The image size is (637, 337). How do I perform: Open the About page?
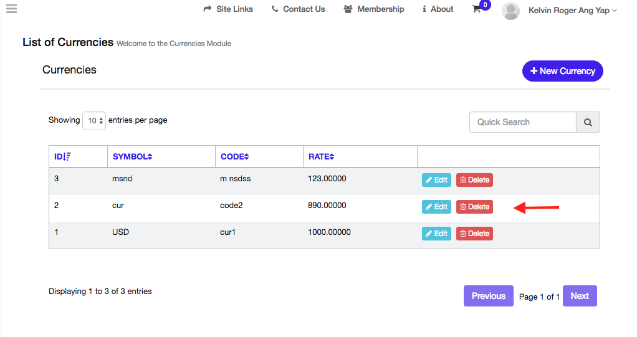(438, 9)
